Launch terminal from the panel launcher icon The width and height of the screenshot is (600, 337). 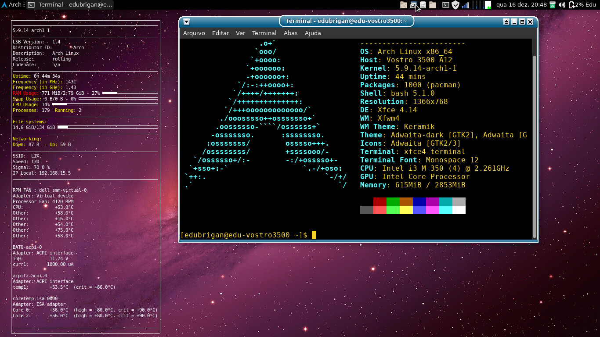(x=445, y=5)
